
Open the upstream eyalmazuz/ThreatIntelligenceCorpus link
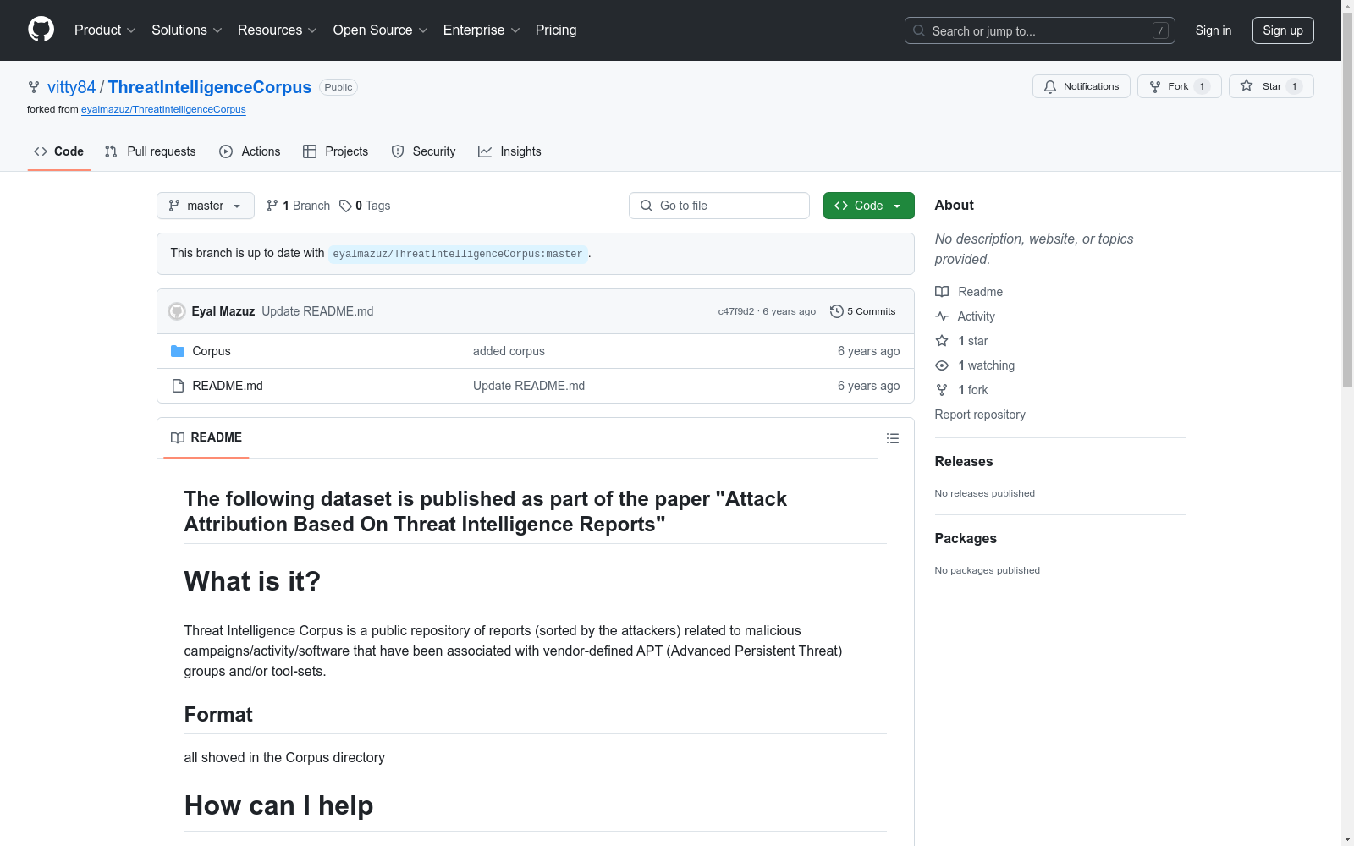(x=163, y=109)
